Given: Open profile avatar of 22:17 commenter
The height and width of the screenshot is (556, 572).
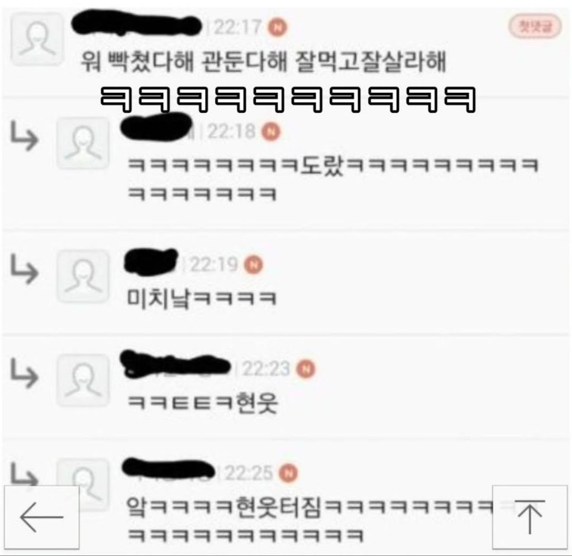Looking at the screenshot, I should (x=36, y=39).
